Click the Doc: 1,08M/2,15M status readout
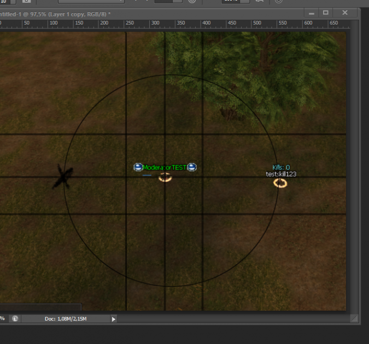369x344 pixels. pos(66,318)
